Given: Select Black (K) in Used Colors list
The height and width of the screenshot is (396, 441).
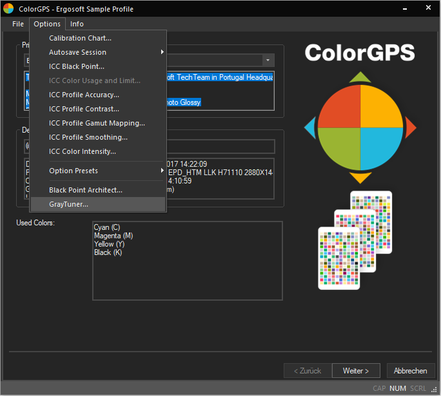Looking at the screenshot, I should coord(108,252).
